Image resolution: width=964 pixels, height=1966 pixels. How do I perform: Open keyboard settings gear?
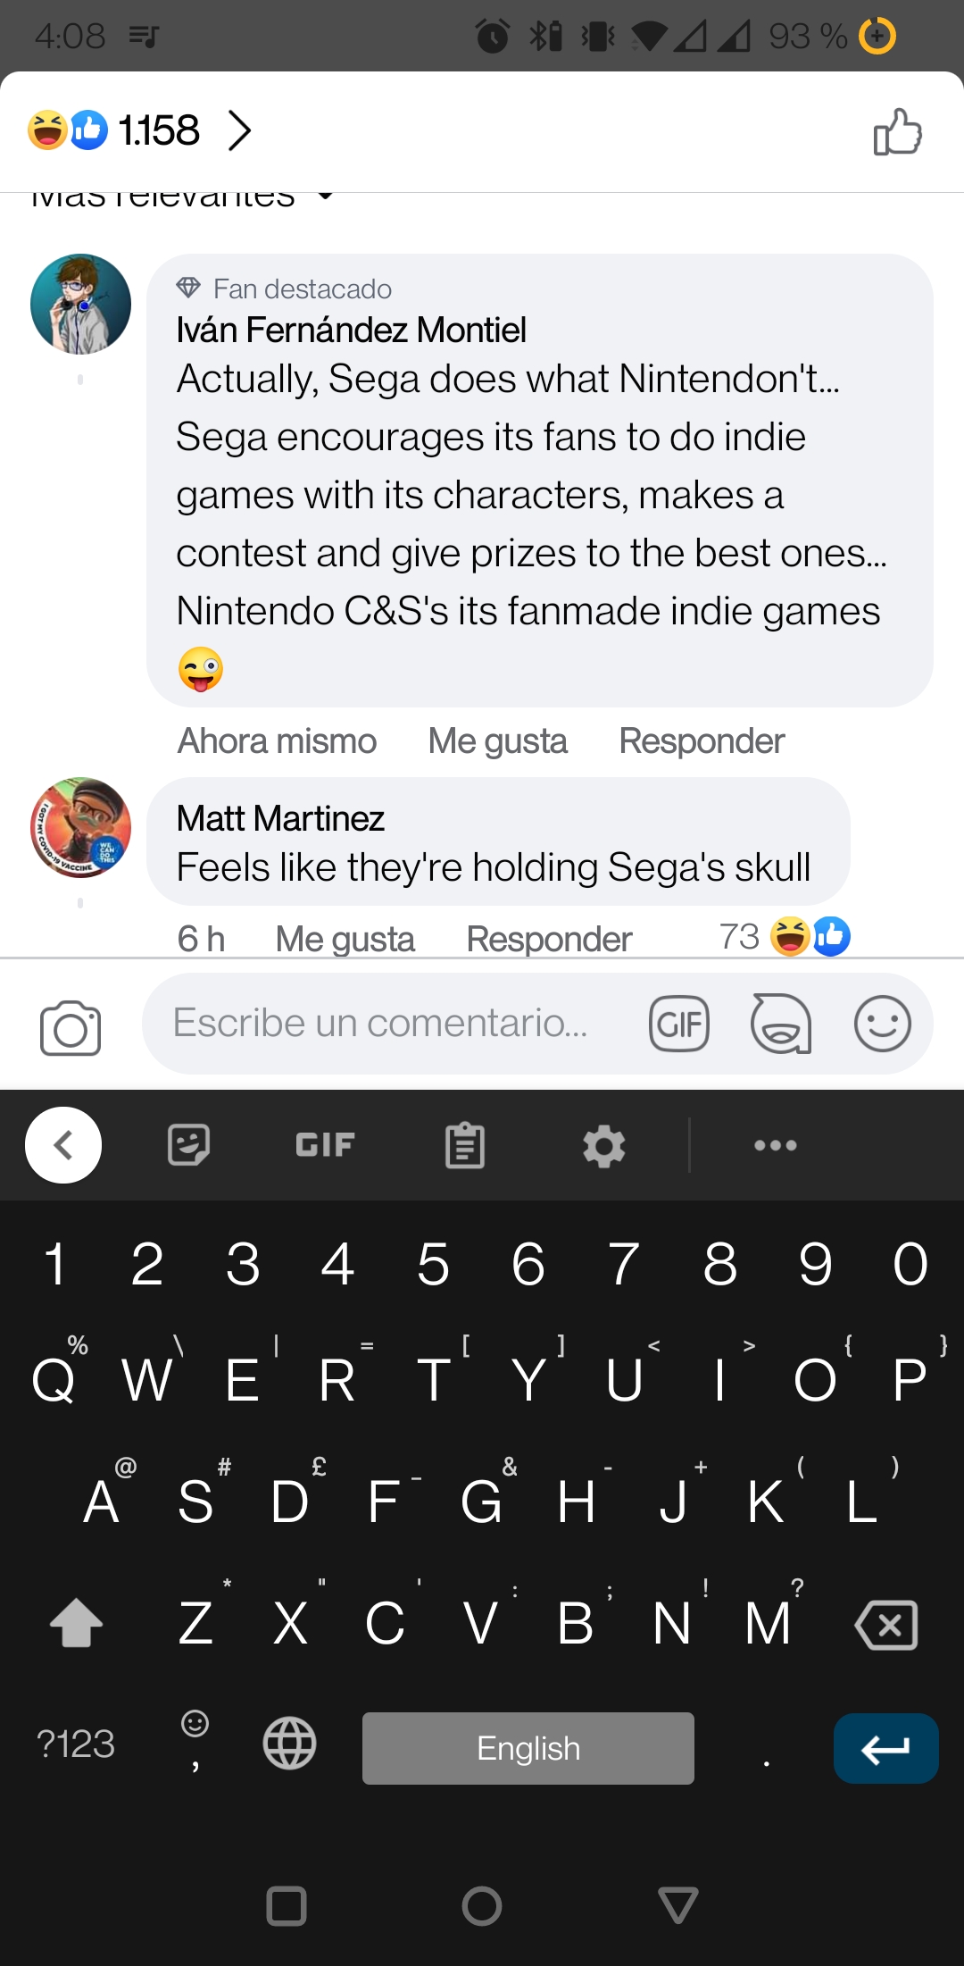pyautogui.click(x=604, y=1145)
